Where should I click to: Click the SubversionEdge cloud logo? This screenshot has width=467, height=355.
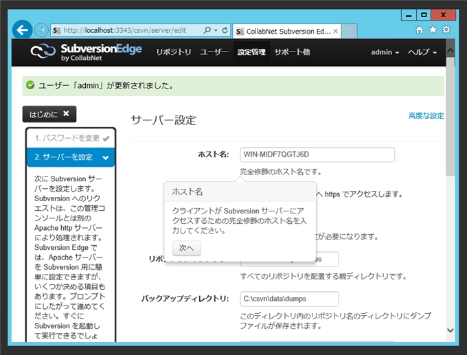pos(43,51)
